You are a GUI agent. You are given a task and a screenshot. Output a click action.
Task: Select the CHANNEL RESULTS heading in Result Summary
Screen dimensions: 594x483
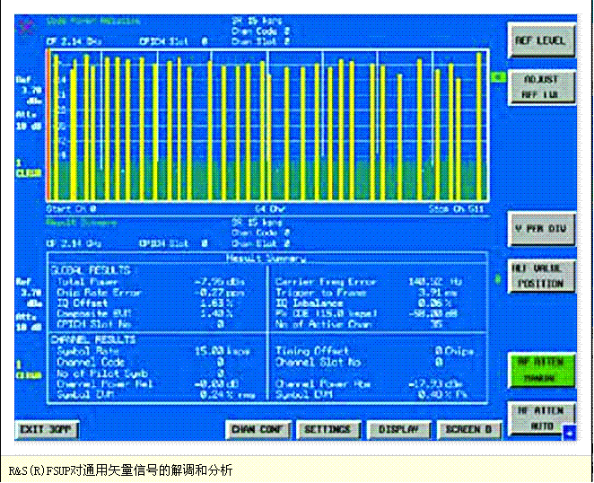pos(92,340)
